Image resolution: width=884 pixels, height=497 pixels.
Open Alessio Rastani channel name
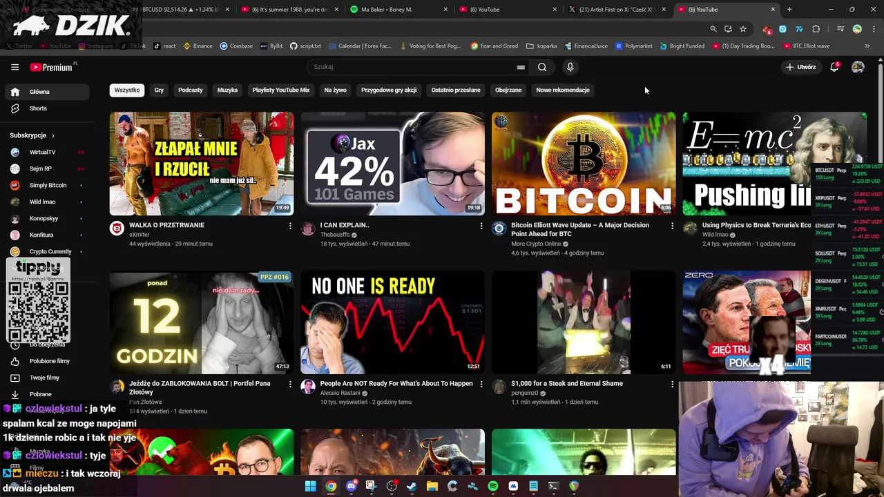340,393
